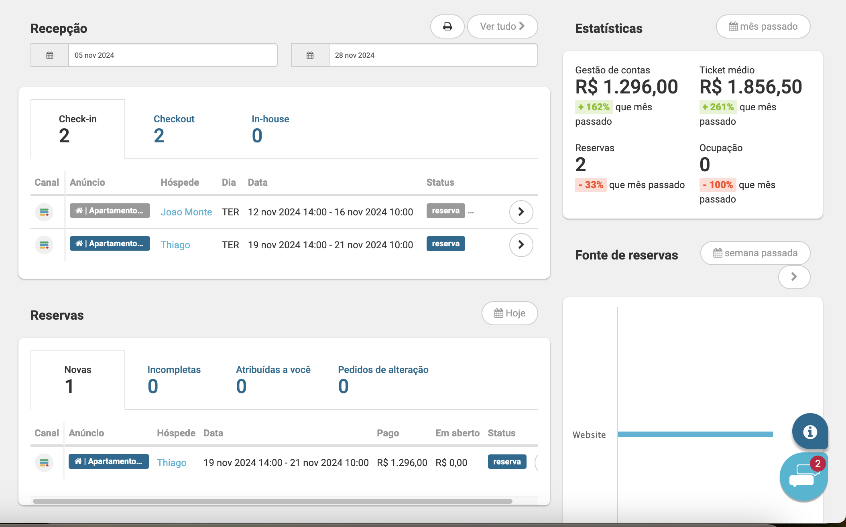This screenshot has height=527, width=846.
Task: Click channel icon in Joao Monte row
Action: pos(44,212)
